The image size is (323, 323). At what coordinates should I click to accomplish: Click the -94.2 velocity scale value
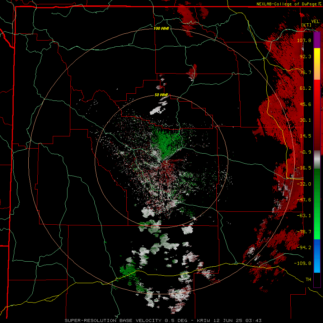click(x=304, y=248)
